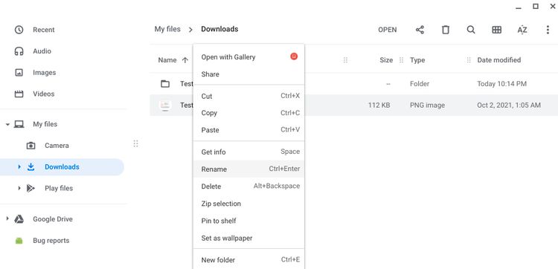
Task: Open AZ sort options
Action: pos(522,30)
